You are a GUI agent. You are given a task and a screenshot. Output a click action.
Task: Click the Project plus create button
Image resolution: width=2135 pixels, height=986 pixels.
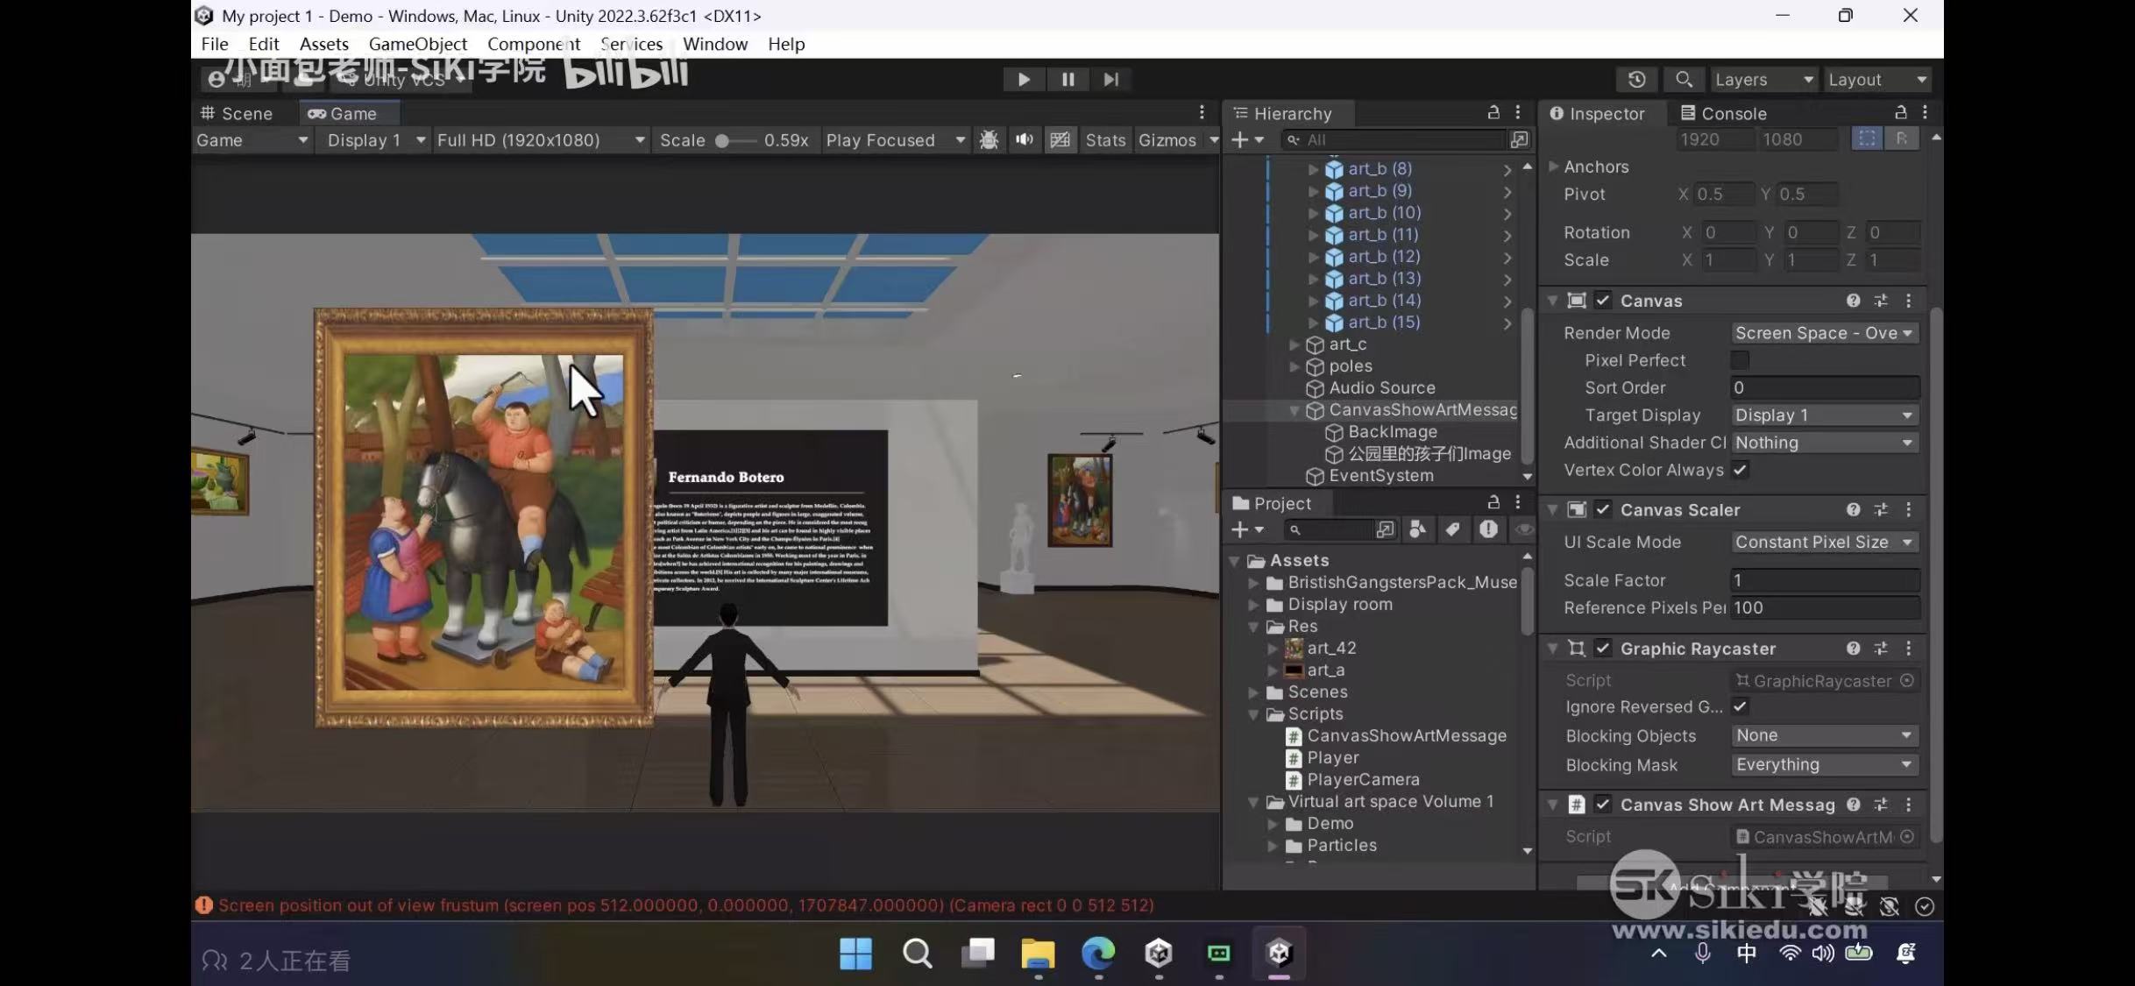point(1239,529)
